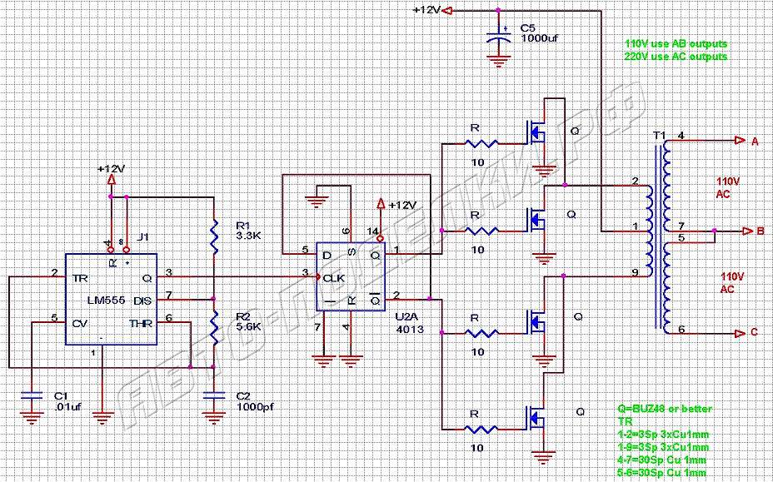The width and height of the screenshot is (773, 482).
Task: Click the '1-9=3Sp 3xCu1mm' winding note
Action: 664,448
